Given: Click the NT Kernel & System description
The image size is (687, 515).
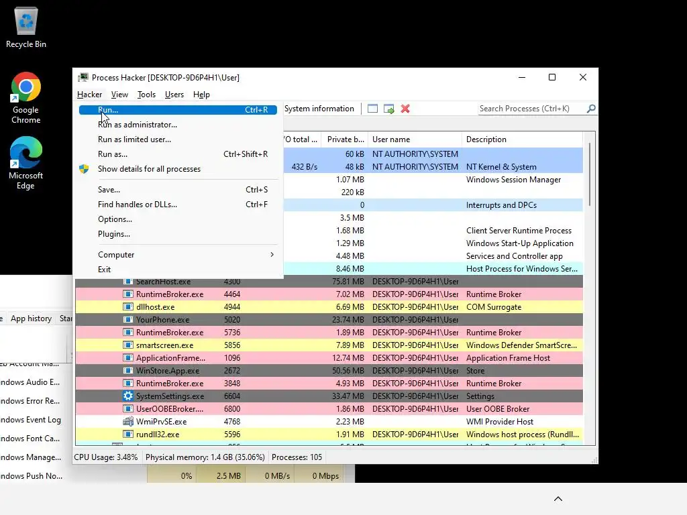Looking at the screenshot, I should coord(501,167).
